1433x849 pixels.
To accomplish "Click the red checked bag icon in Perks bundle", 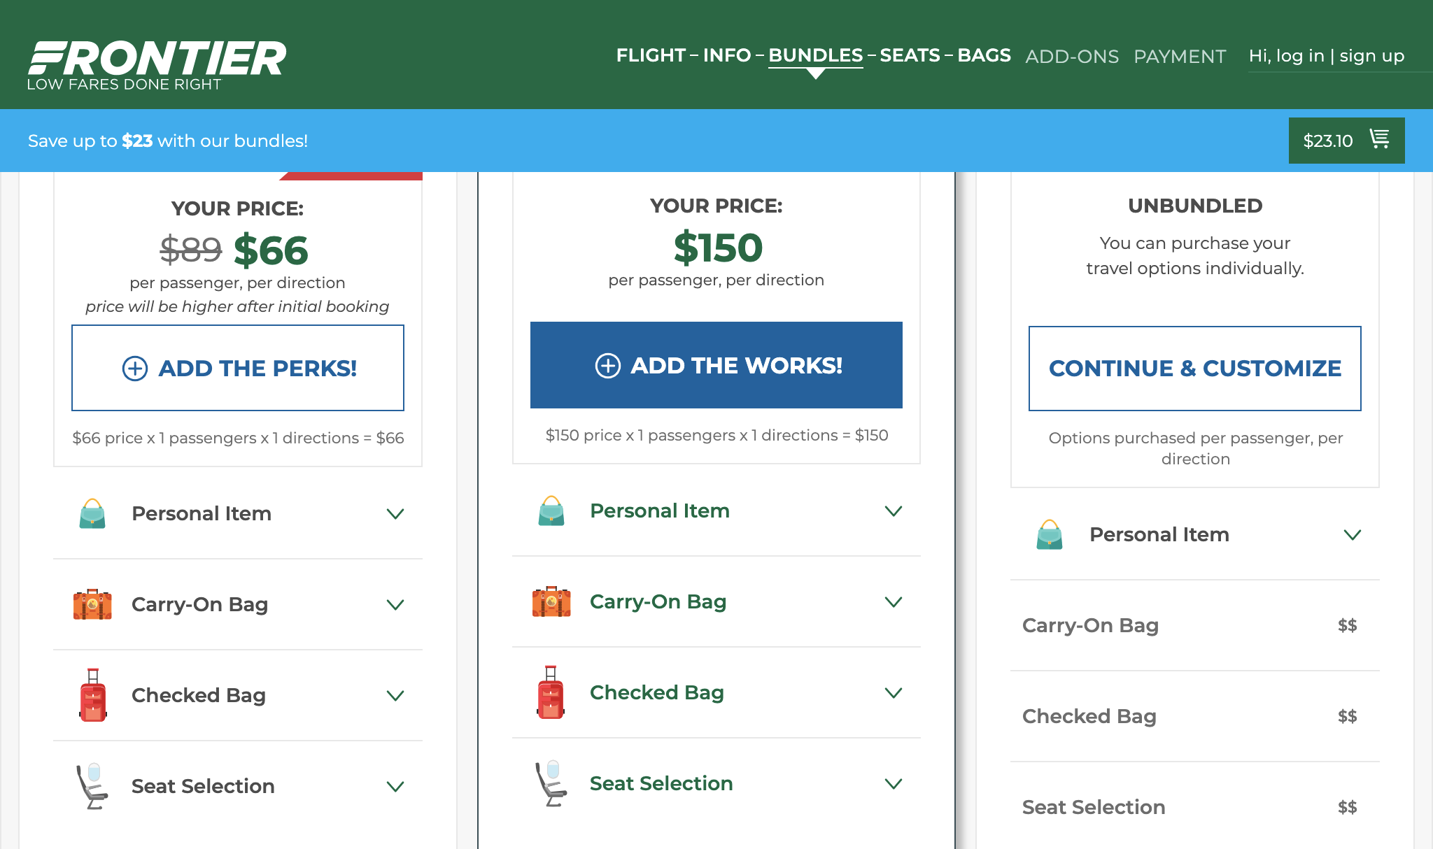I will [x=93, y=694].
